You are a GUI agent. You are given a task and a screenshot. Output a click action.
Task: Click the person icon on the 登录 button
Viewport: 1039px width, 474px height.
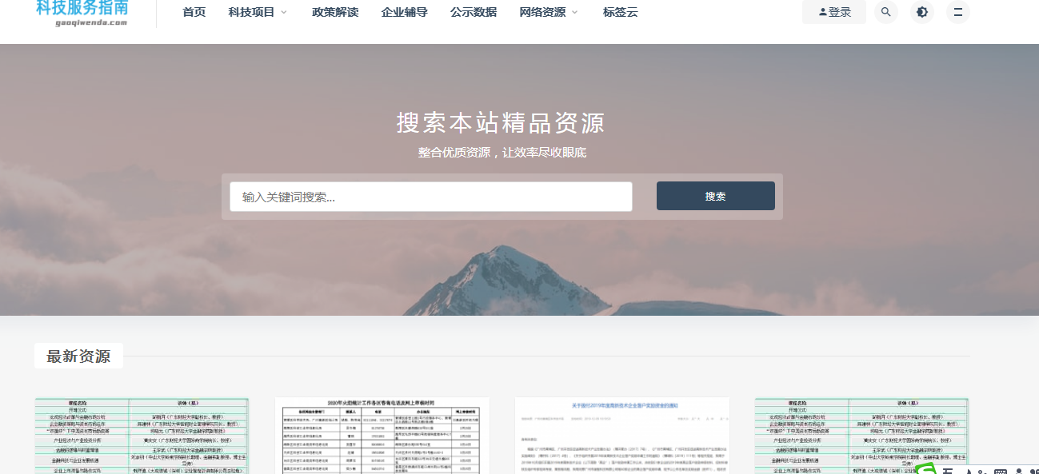tap(821, 11)
